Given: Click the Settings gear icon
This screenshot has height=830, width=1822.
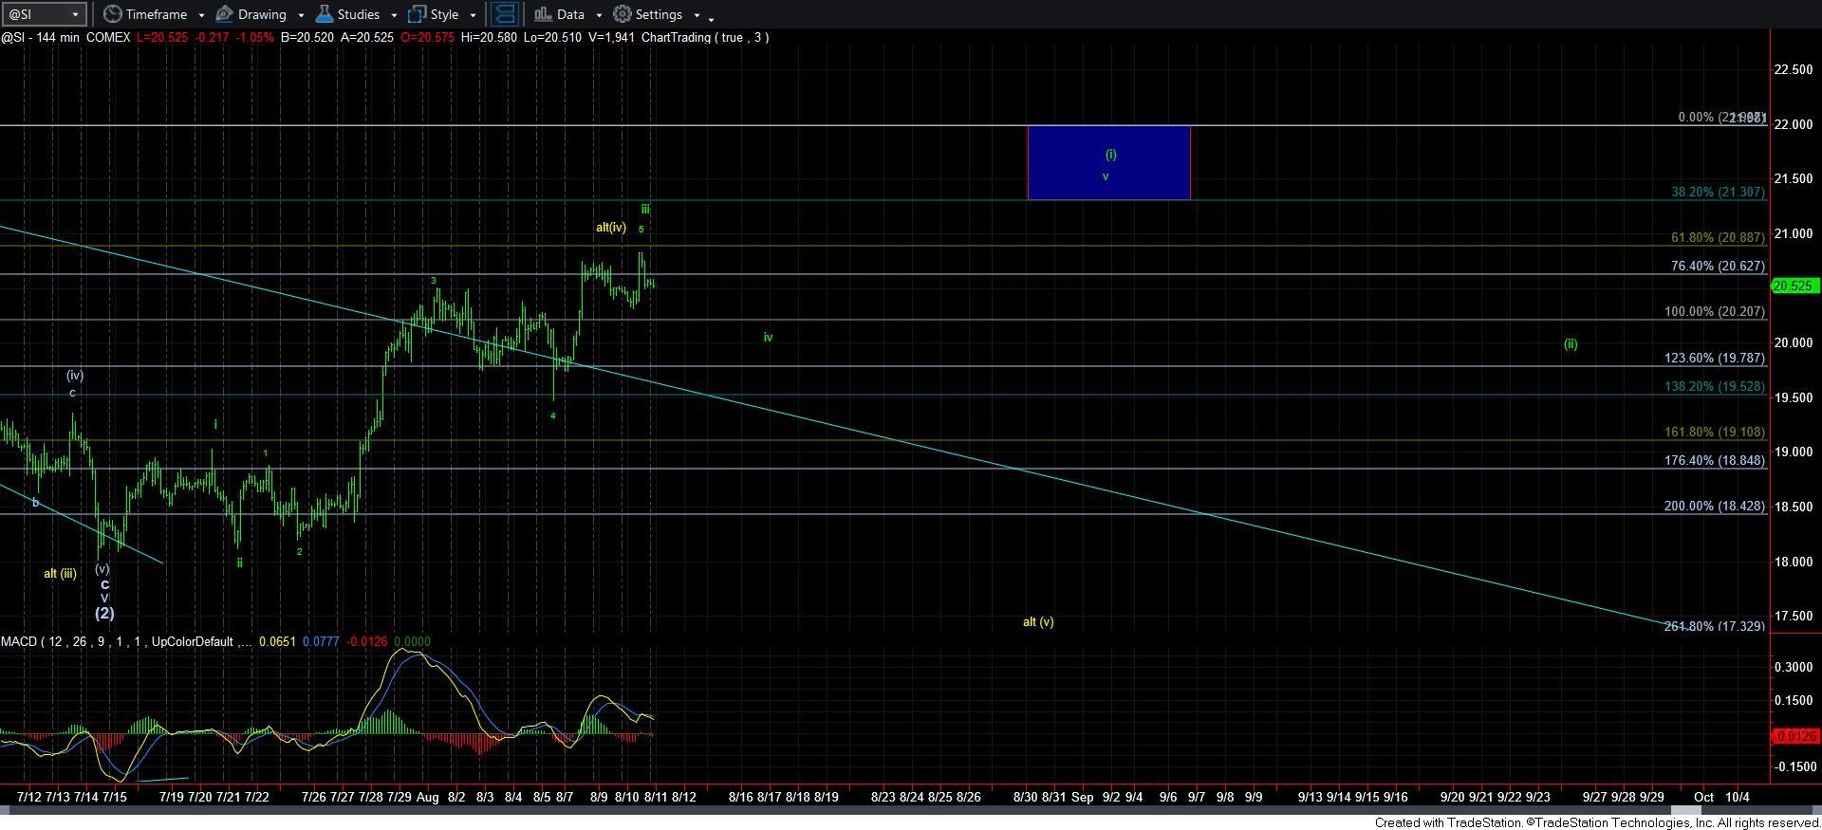Looking at the screenshot, I should pyautogui.click(x=623, y=14).
